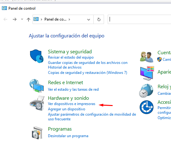Expand the chevron after Panel de co...
Image resolution: width=171 pixels, height=144 pixels.
click(69, 19)
